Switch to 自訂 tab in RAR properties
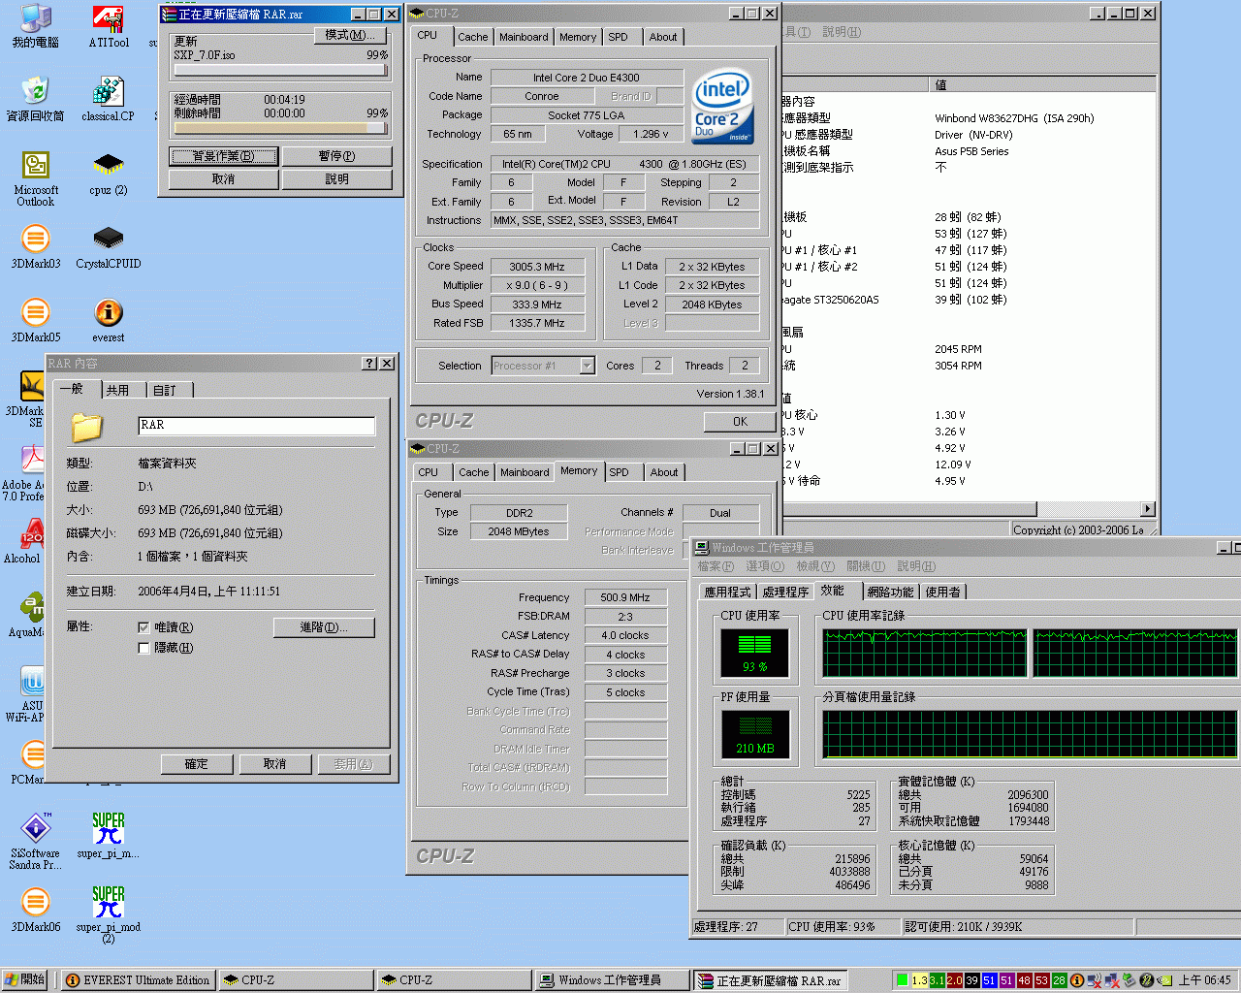The height and width of the screenshot is (993, 1241). click(165, 390)
